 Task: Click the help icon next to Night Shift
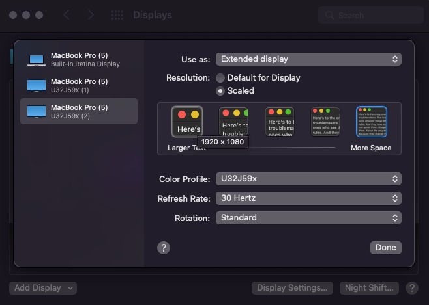[x=412, y=288]
